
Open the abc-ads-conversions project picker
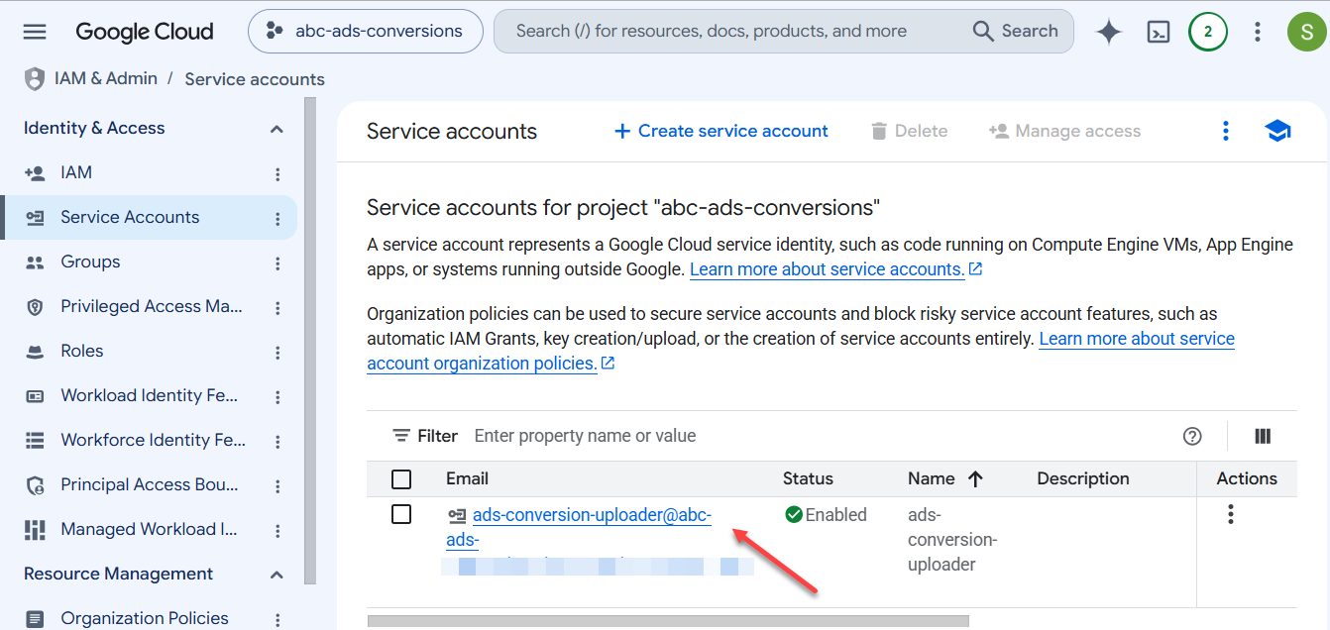[366, 32]
